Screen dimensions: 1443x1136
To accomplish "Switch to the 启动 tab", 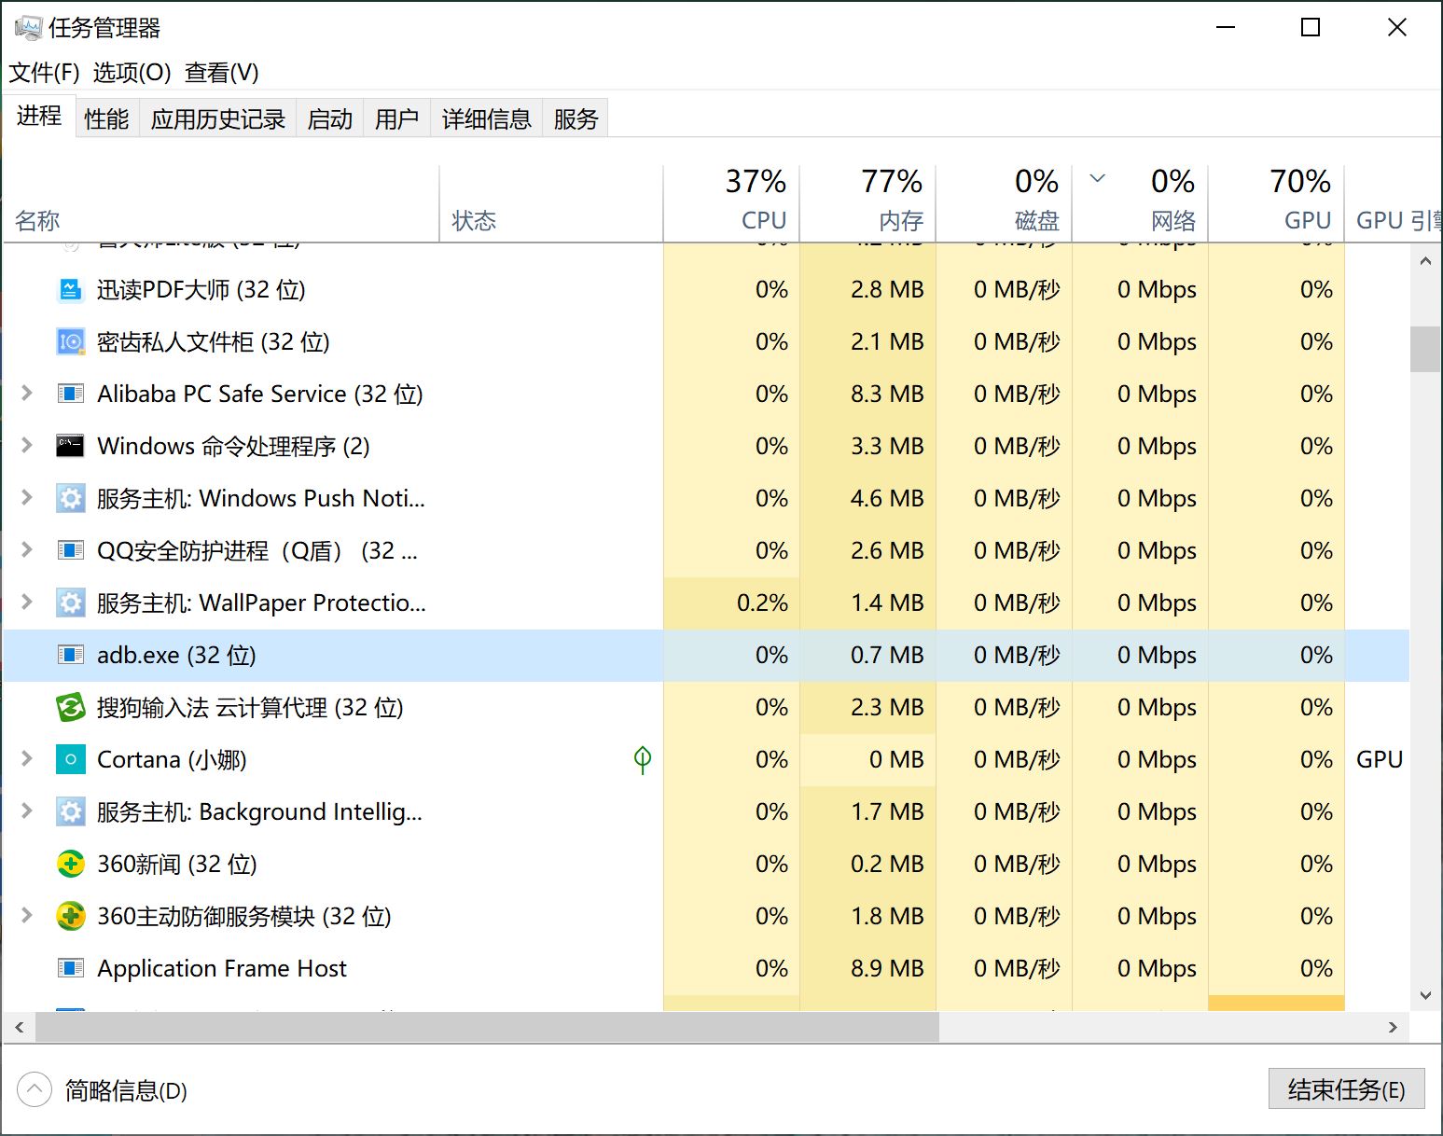I will (330, 118).
